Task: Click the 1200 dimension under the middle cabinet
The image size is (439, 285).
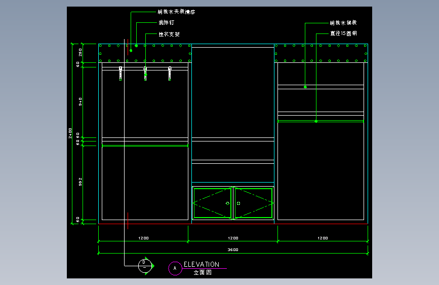Action: pyautogui.click(x=233, y=238)
